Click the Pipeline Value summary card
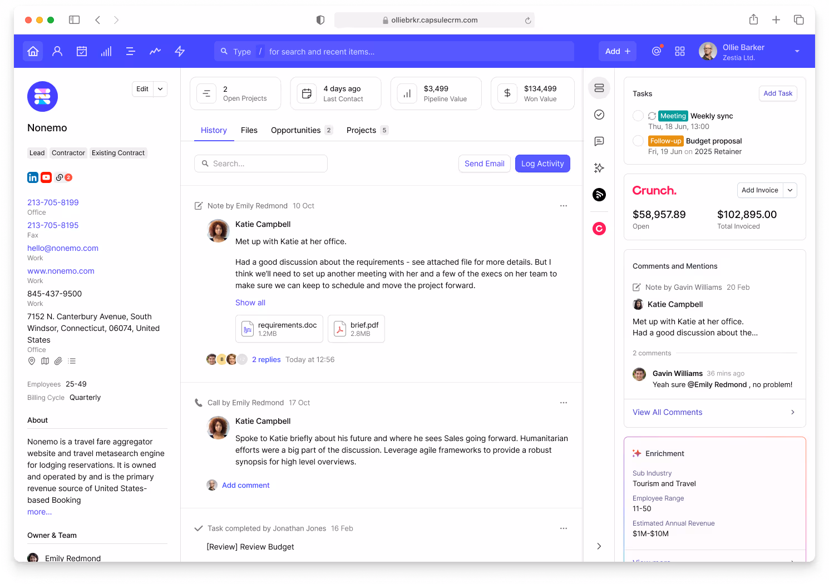This screenshot has height=584, width=829. point(436,93)
